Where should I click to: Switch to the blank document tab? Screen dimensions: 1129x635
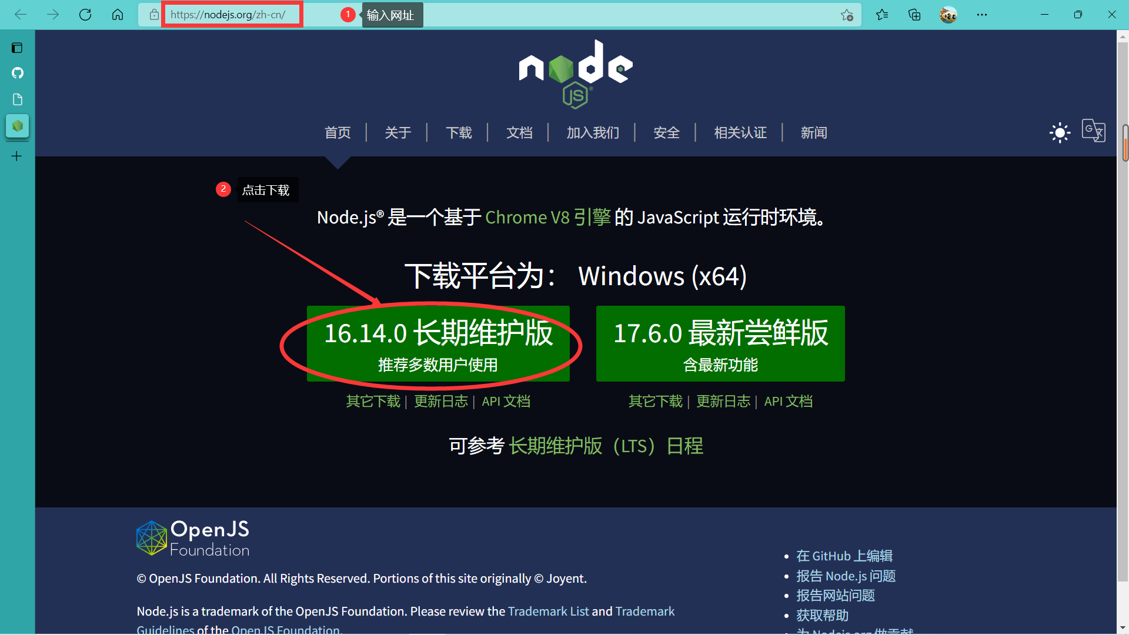[x=18, y=99]
